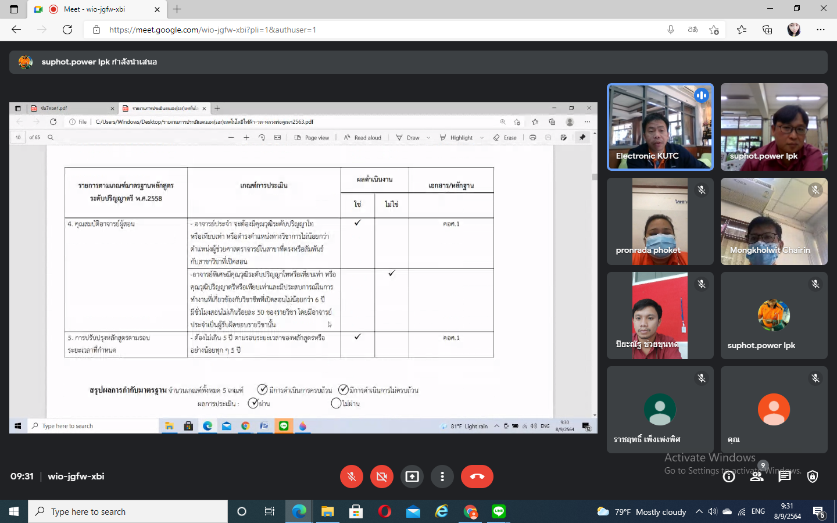This screenshot has width=837, height=523.
Task: Select the Meet wio-jgfw-xbi browser tab
Action: coord(96,9)
